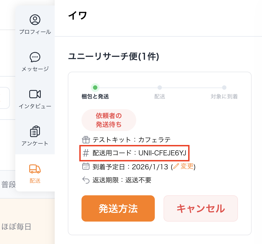The width and height of the screenshot is (262, 244).
Task: Click the ユニーリサーチ便(1件) heading
Action: (x=113, y=57)
